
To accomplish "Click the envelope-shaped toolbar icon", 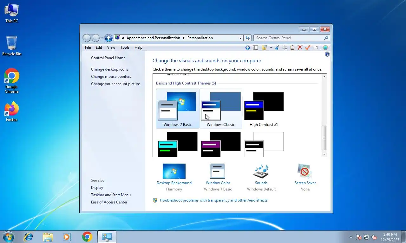I will [315, 47].
